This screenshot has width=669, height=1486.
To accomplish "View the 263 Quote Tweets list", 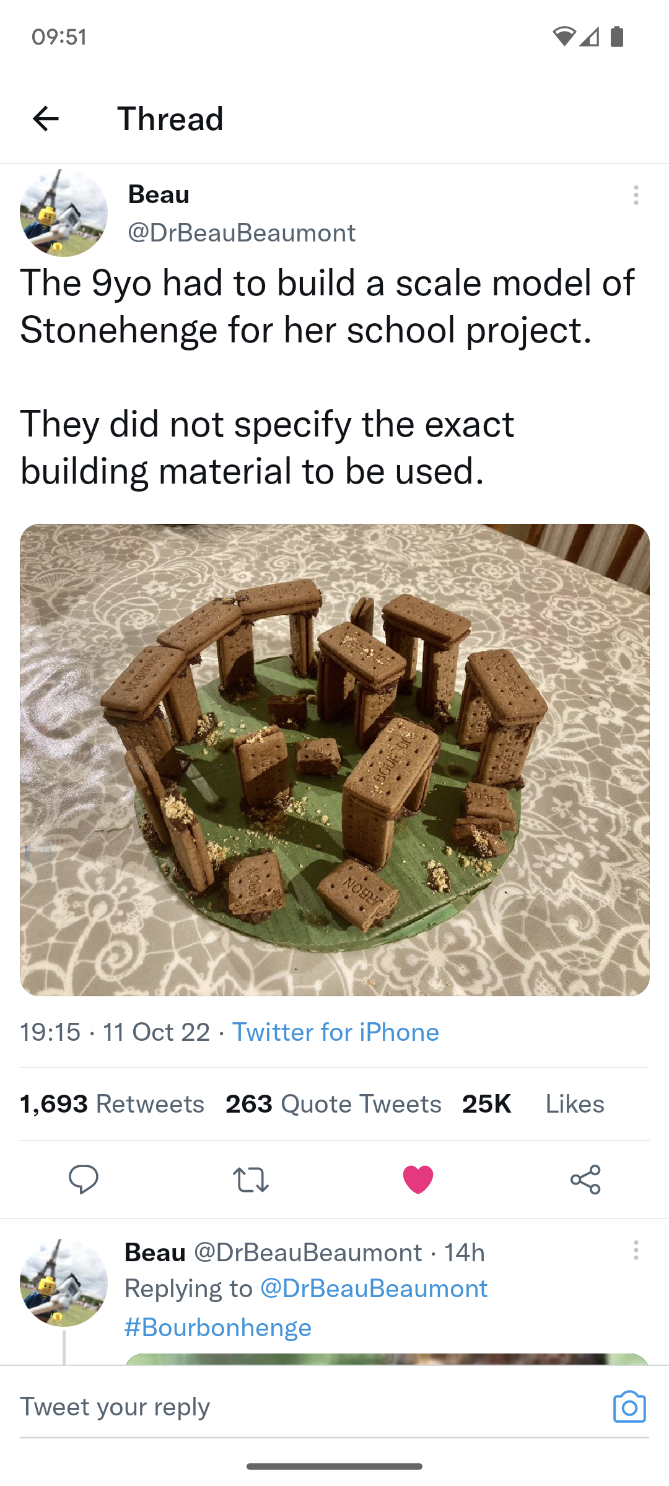I will coord(333,1104).
